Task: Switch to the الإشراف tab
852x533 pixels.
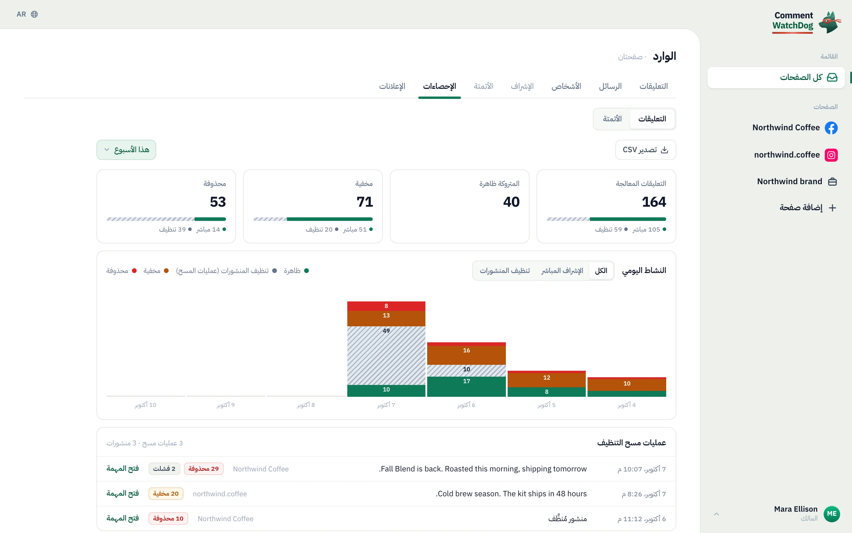Action: [522, 86]
